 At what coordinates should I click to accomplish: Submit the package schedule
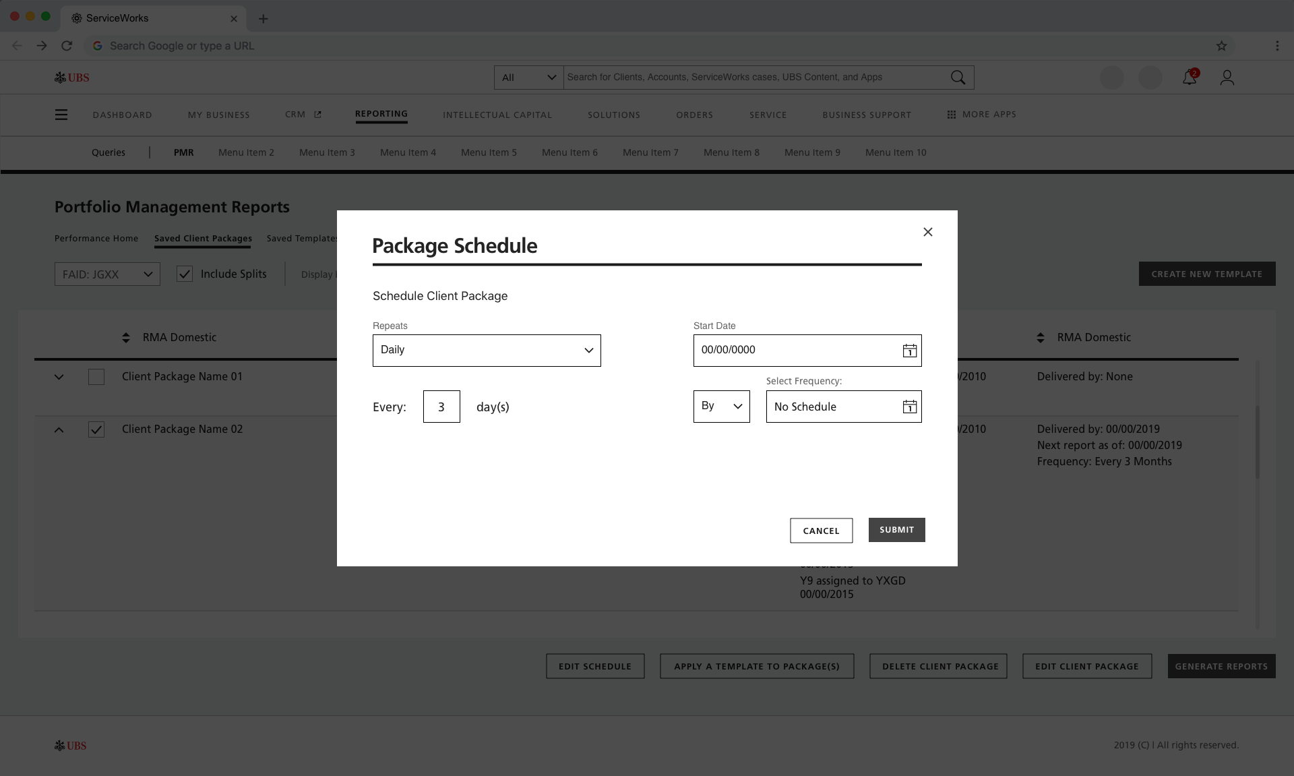[x=896, y=530]
